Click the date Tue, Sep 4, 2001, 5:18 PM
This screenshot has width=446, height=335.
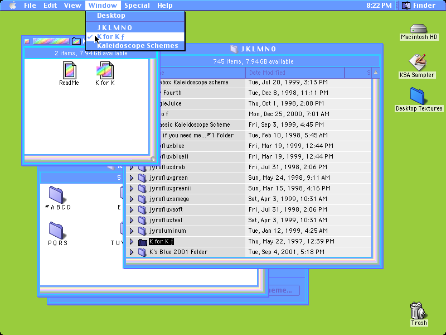[286, 252]
